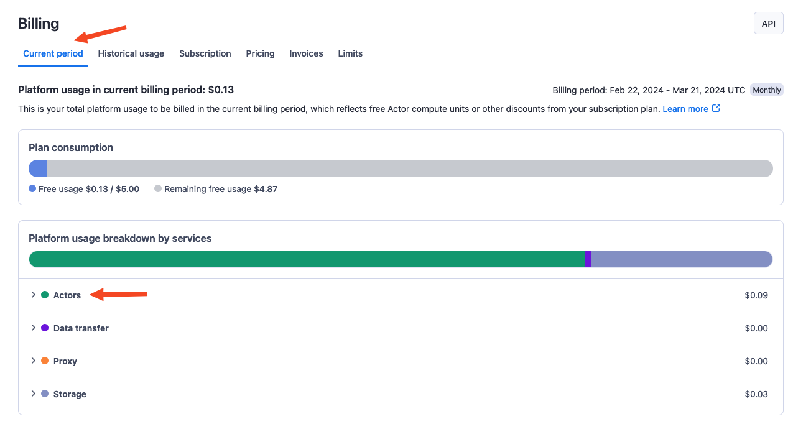Click the lavender Storage dot icon

(x=46, y=394)
